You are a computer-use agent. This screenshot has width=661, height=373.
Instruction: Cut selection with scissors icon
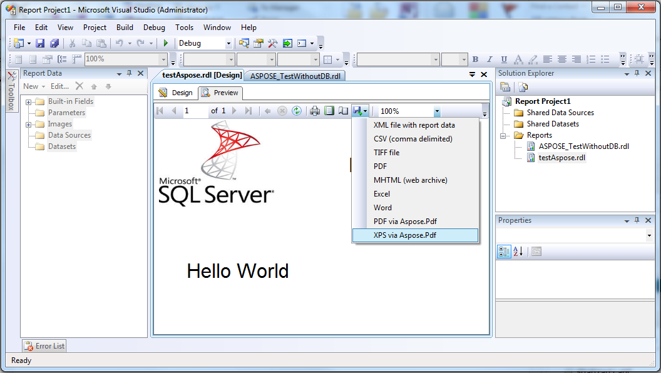tap(72, 43)
